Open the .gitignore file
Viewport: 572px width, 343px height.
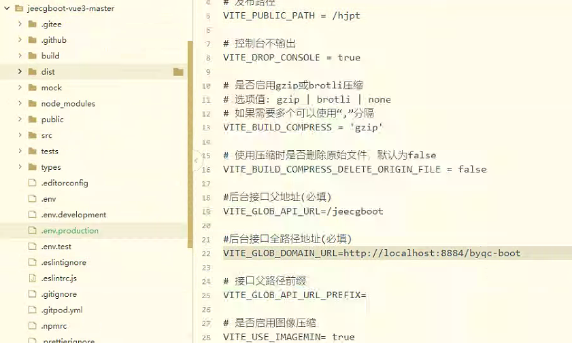pyautogui.click(x=59, y=294)
